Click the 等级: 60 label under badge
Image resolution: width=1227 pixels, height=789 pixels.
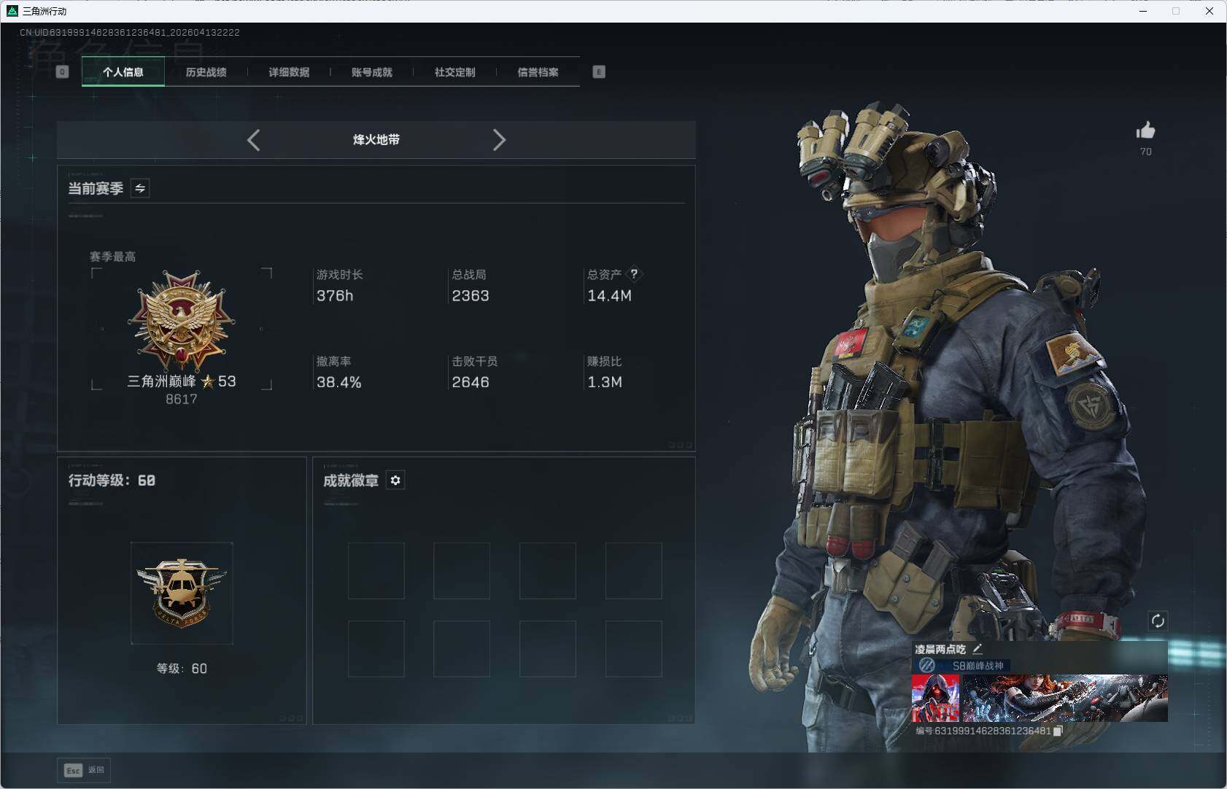coord(182,669)
